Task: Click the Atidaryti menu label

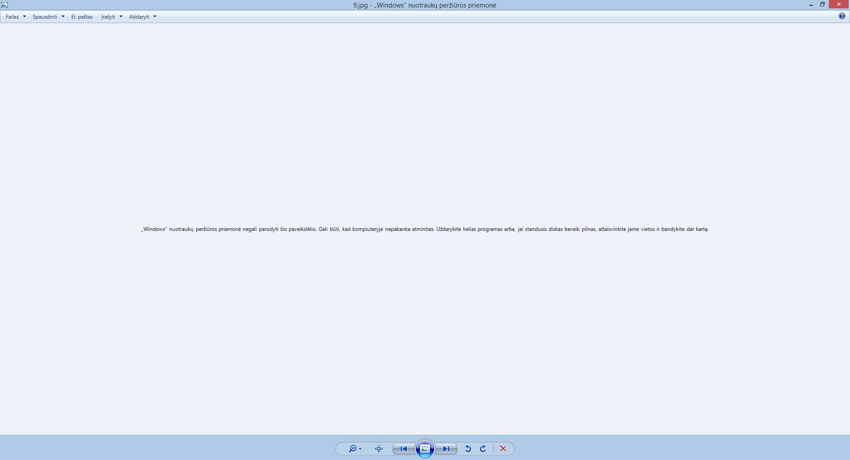Action: point(139,17)
